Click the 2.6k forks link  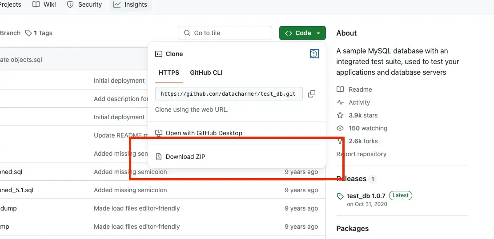click(x=363, y=141)
